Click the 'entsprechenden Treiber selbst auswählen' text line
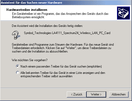 pos(47,76)
